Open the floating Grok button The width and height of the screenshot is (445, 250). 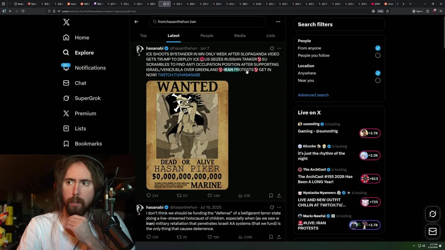(x=432, y=214)
